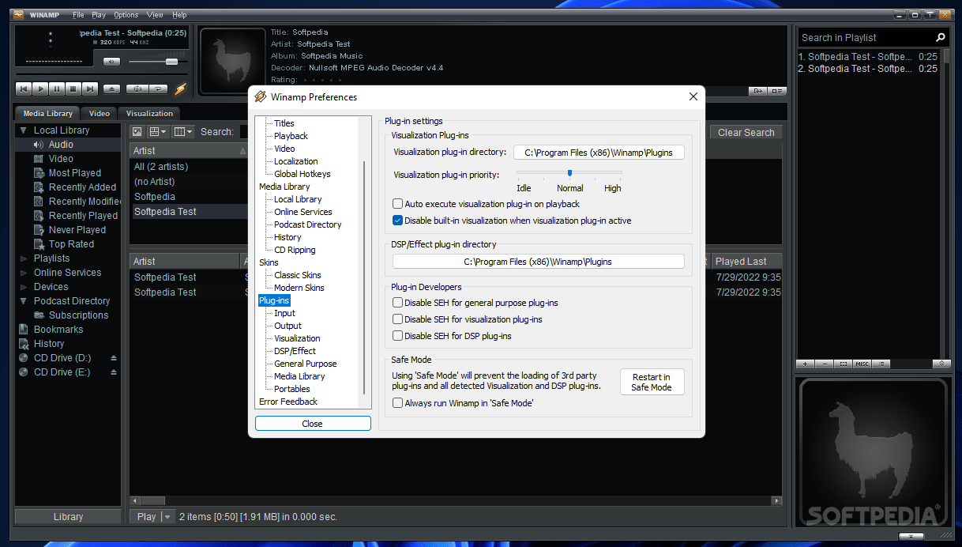Click the Restart in Safe Mode button
Image resolution: width=962 pixels, height=547 pixels.
652,383
